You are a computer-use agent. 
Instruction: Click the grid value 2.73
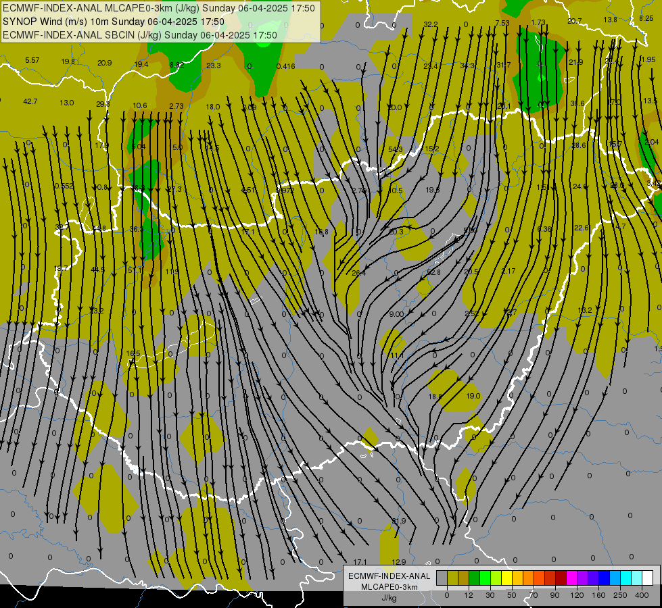coord(176,106)
